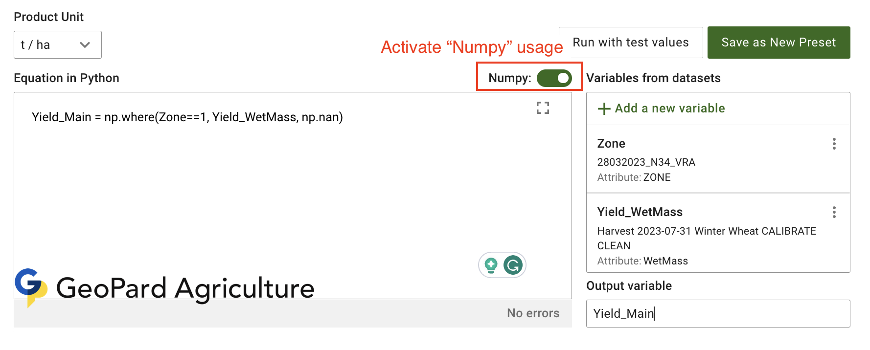Open the Product Unit dropdown

[x=57, y=45]
